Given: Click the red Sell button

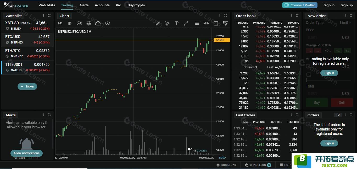Looking at the screenshot, I should [x=342, y=102].
